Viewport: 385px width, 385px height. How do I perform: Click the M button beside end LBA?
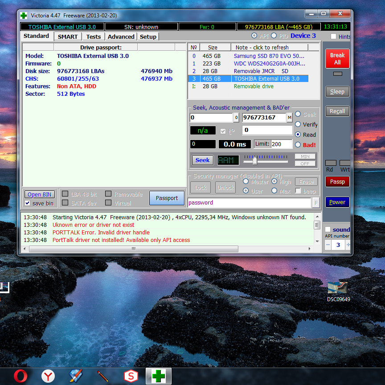point(290,118)
